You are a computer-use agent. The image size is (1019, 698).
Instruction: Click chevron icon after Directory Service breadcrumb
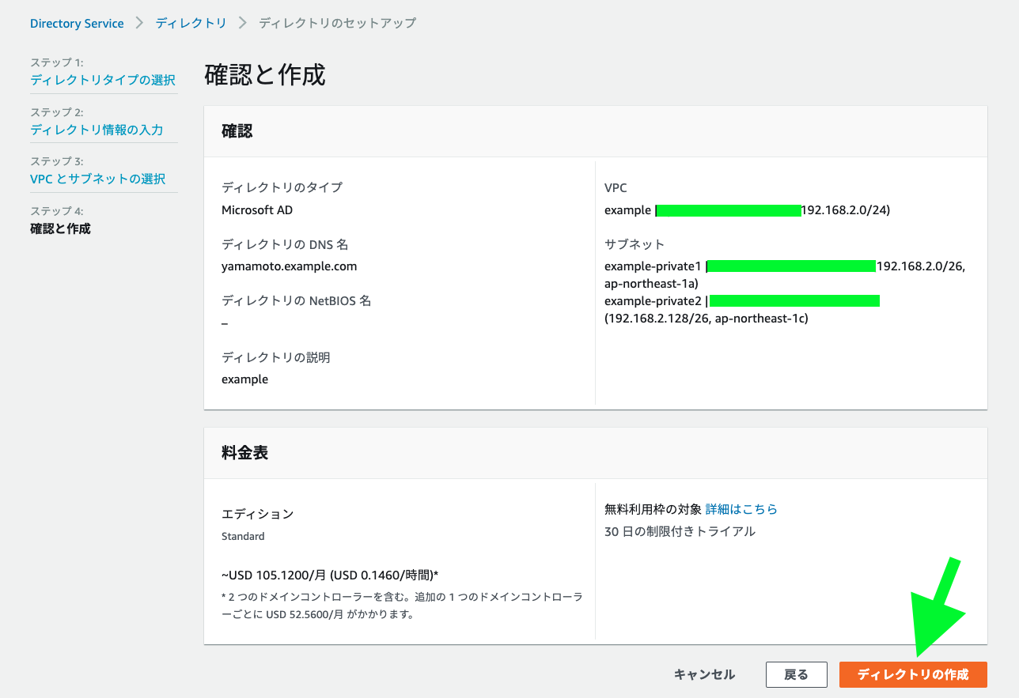tap(140, 23)
